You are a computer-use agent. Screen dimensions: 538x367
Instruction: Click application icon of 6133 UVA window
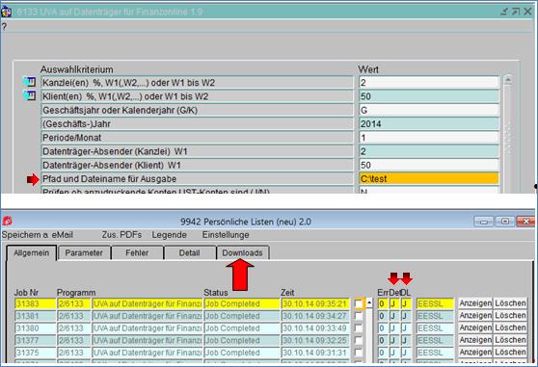coord(6,12)
